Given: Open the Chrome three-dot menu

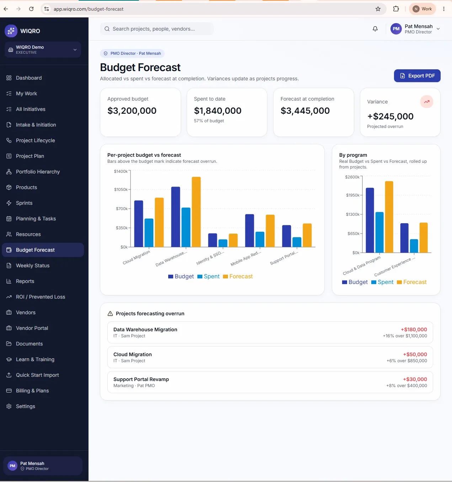Looking at the screenshot, I should tap(444, 9).
